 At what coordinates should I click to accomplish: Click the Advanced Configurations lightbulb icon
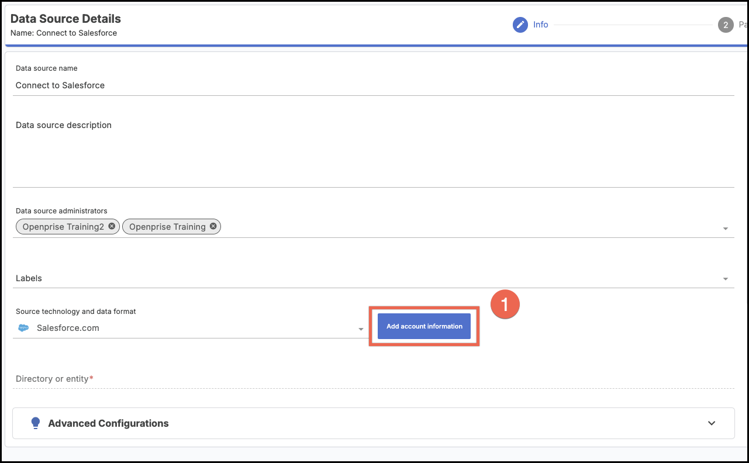(36, 423)
